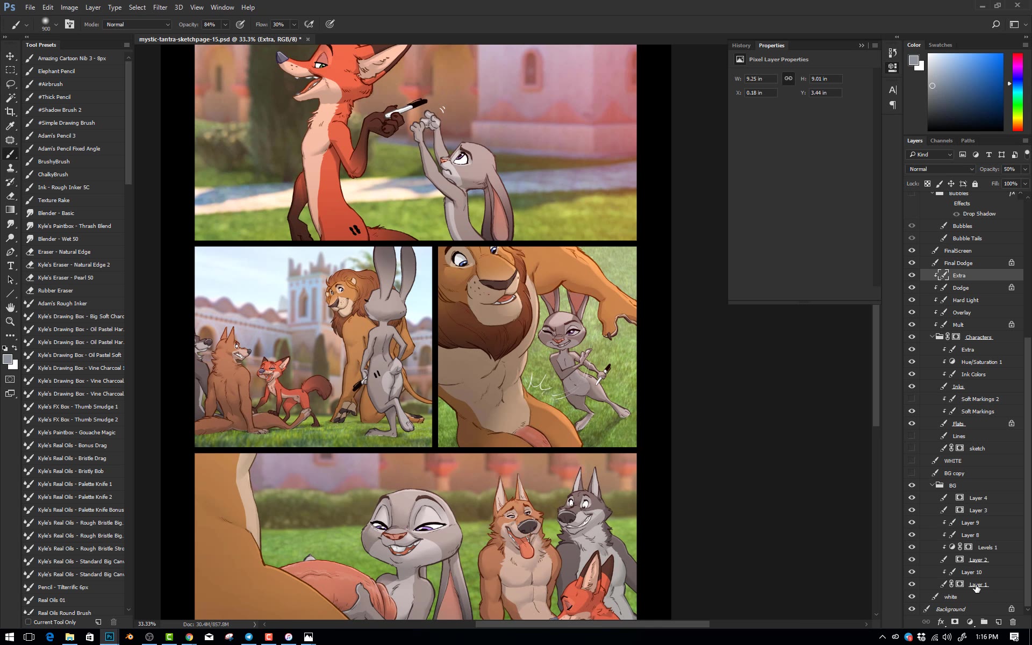Select the Zoom tool

tap(10, 321)
